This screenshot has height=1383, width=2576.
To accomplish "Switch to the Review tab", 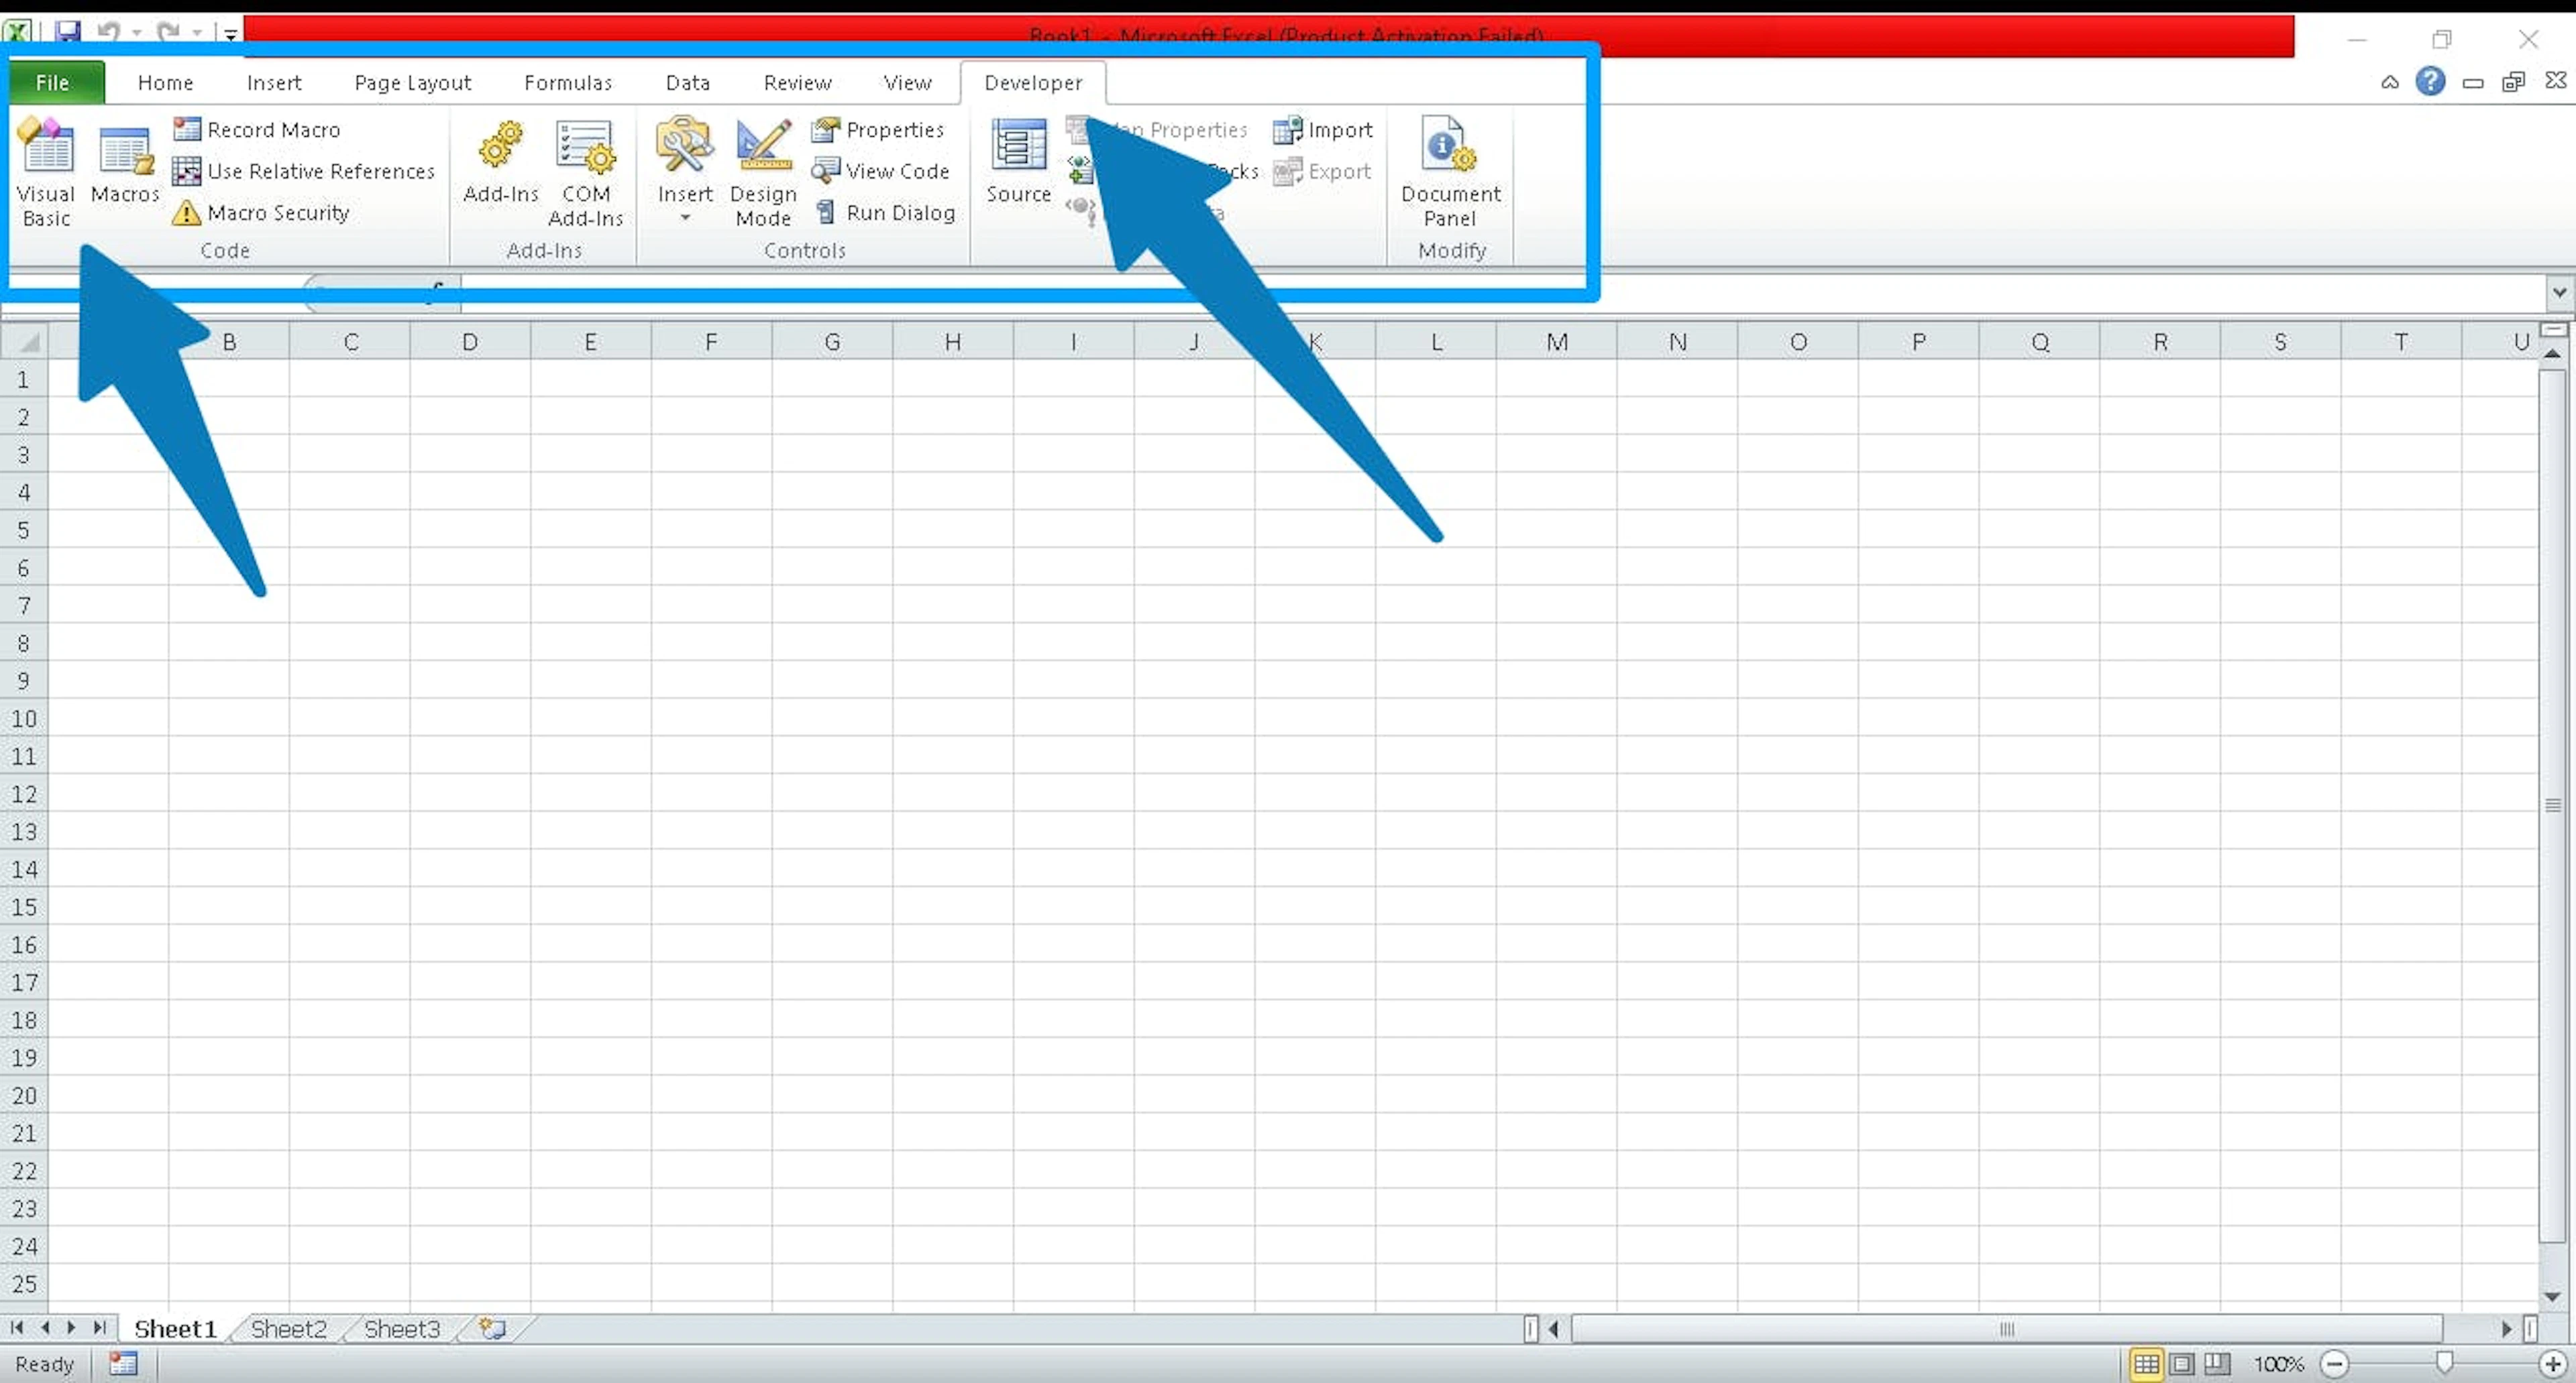I will click(797, 83).
